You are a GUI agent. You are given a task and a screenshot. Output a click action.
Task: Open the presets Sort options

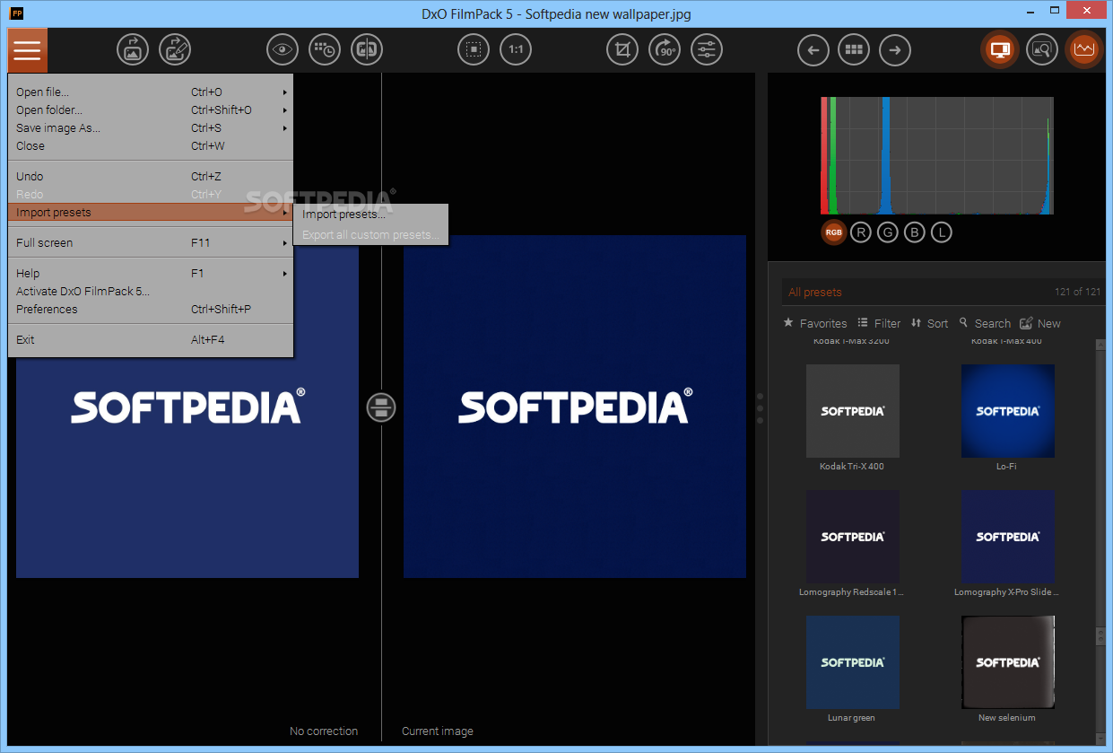pos(929,323)
